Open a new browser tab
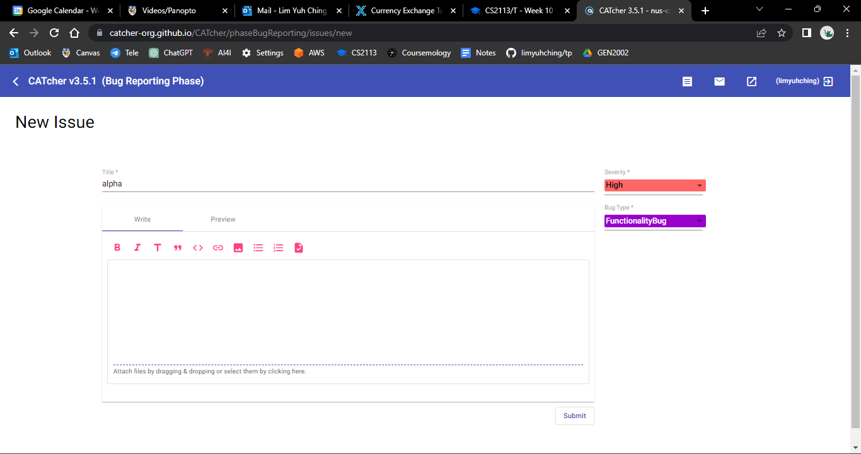861x454 pixels. (x=705, y=11)
